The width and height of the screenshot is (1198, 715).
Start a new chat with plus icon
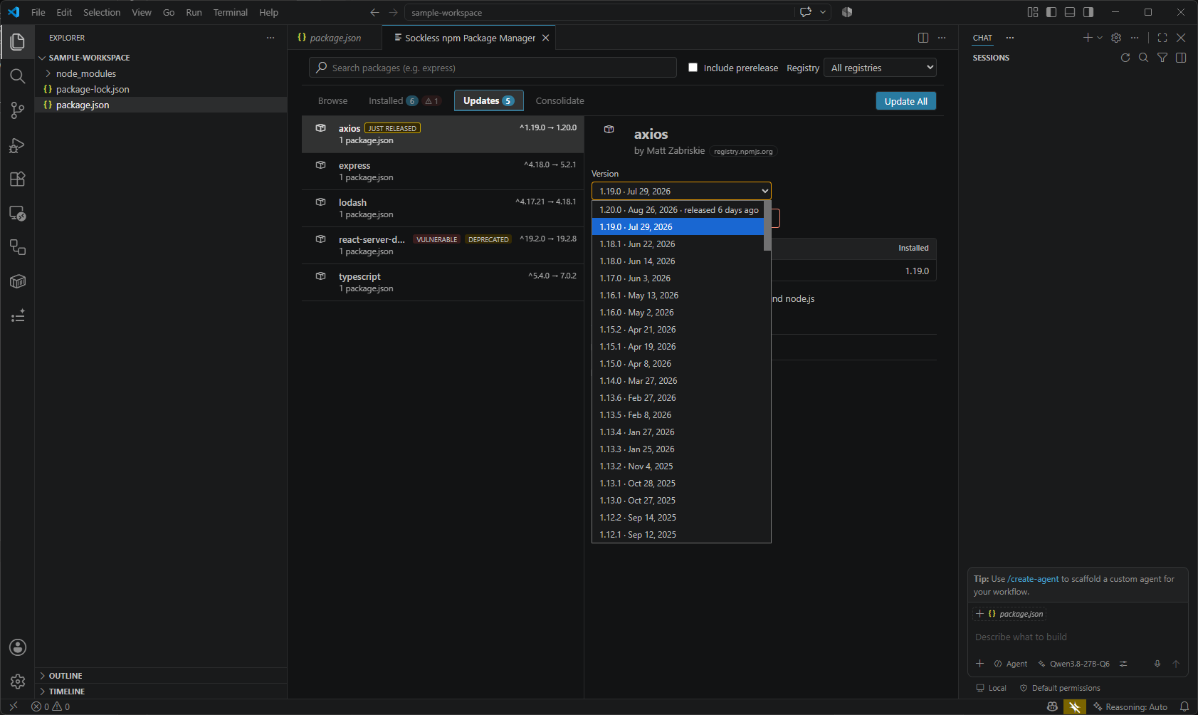pyautogui.click(x=1088, y=38)
